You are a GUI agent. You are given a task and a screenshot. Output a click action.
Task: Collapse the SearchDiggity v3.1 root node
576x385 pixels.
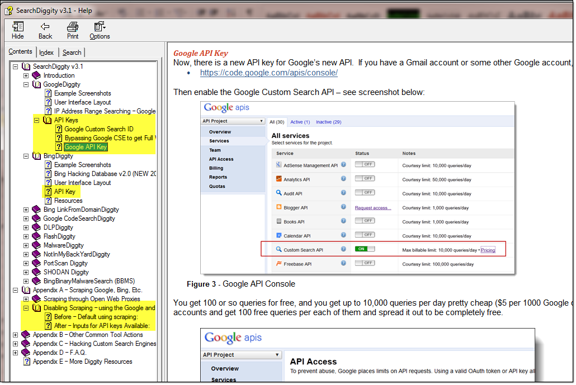click(16, 67)
